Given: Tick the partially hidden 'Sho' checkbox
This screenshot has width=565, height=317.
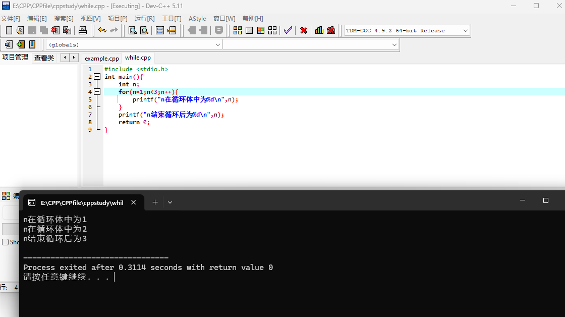Looking at the screenshot, I should [6, 242].
